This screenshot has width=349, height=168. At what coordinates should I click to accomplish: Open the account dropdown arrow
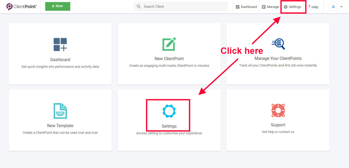341,7
